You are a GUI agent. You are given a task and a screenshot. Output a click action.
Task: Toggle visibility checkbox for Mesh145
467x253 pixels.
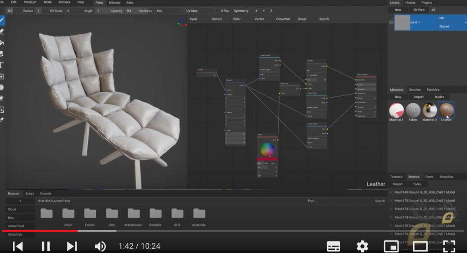click(391, 192)
